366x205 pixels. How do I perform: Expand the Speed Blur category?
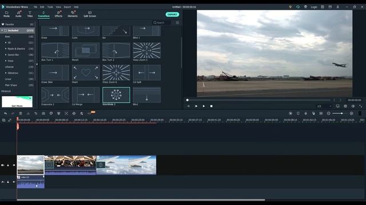[x=6, y=55]
